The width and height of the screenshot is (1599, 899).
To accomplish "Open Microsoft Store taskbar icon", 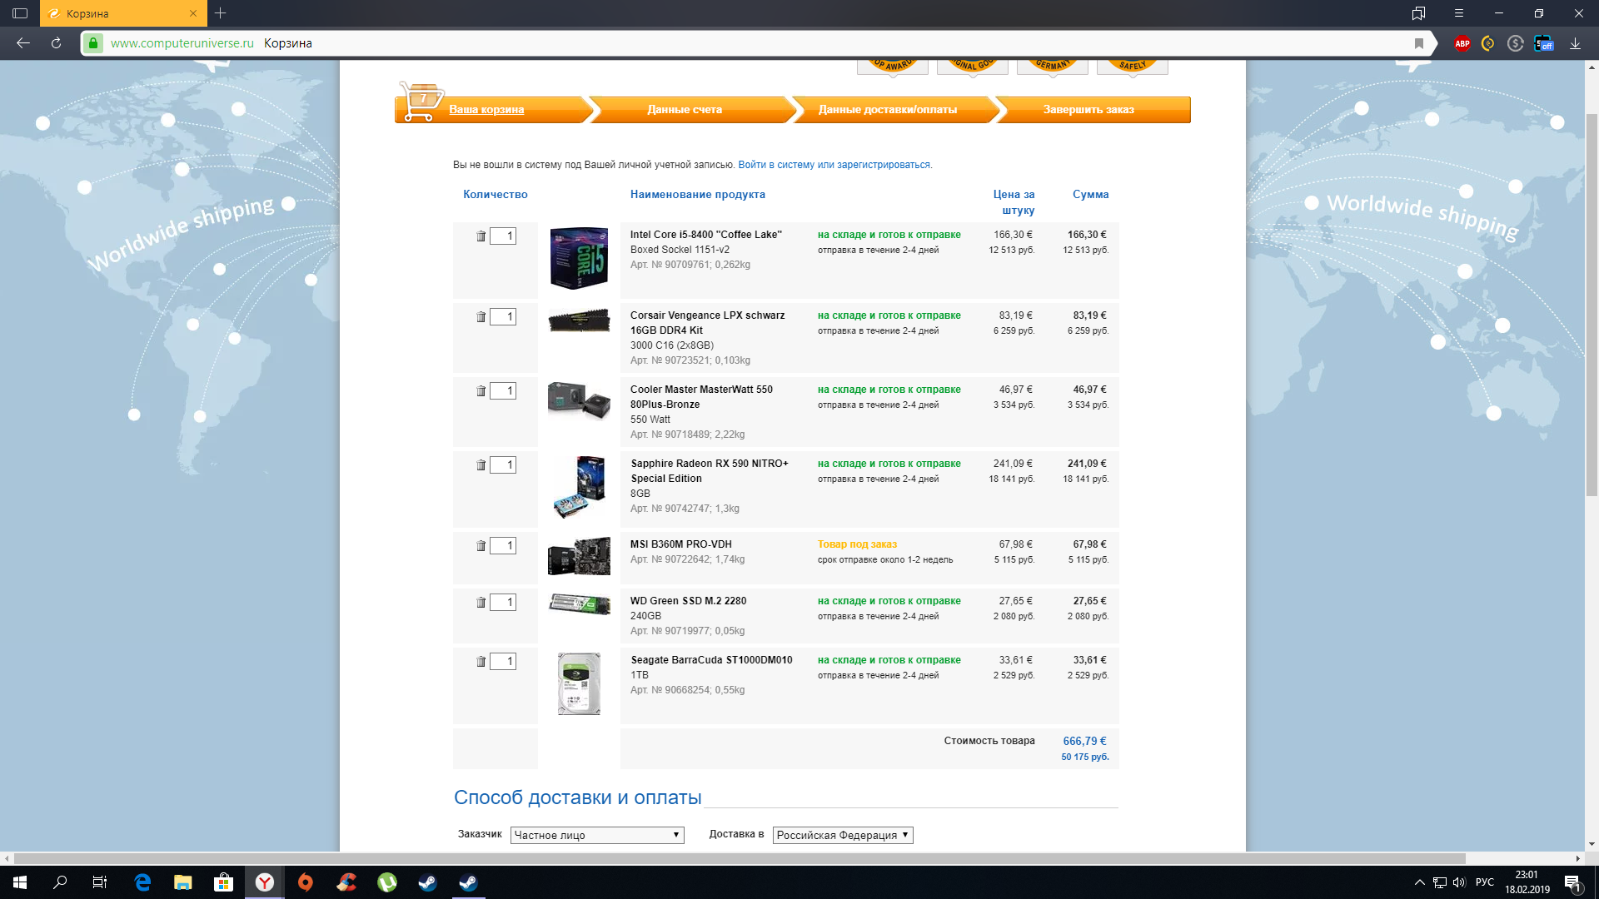I will pos(223,882).
